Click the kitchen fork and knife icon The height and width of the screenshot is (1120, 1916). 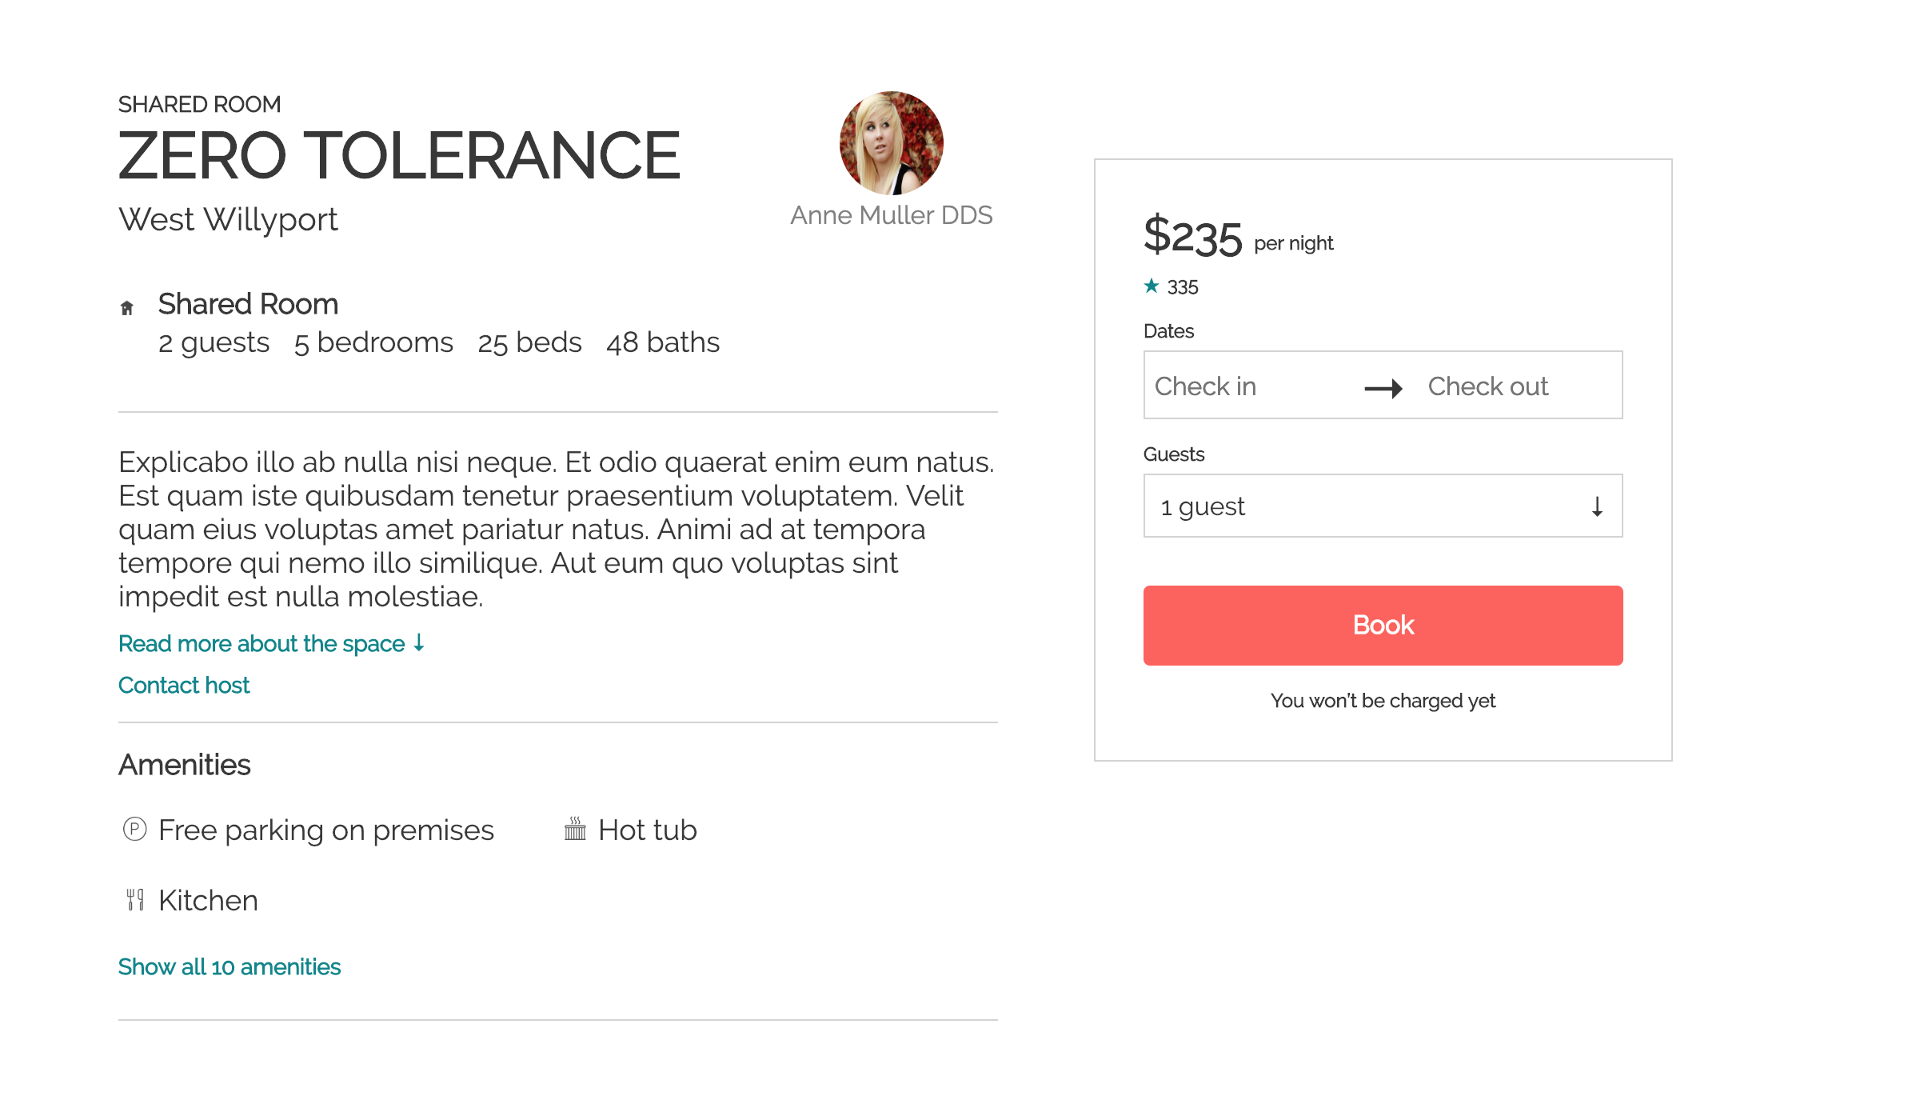135,900
